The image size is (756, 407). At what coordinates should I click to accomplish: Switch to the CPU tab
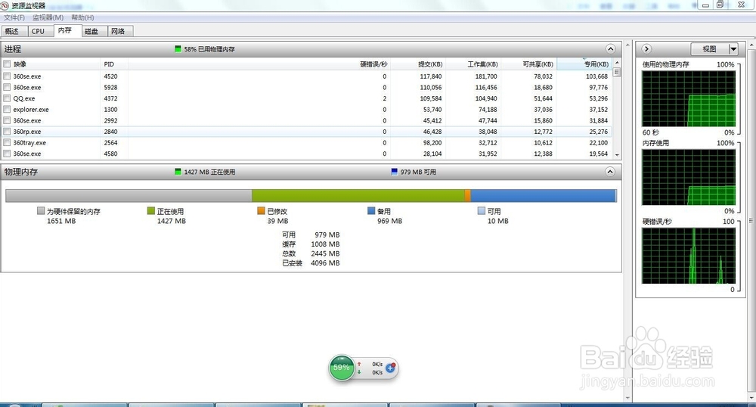point(38,31)
